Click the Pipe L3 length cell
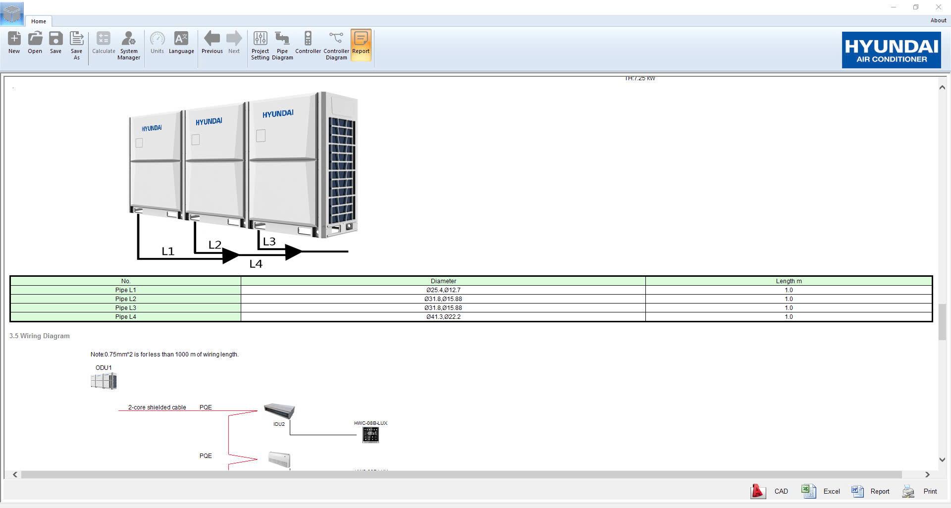The image size is (951, 508). (x=789, y=308)
